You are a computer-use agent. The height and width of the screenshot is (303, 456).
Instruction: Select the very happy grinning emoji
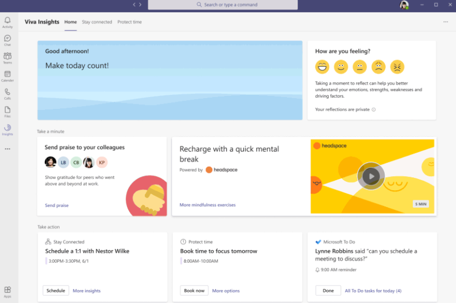tap(322, 67)
